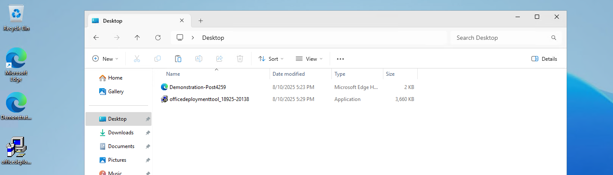Screen dimensions: 613x175
Task: Toggle the Details pane
Action: [544, 59]
